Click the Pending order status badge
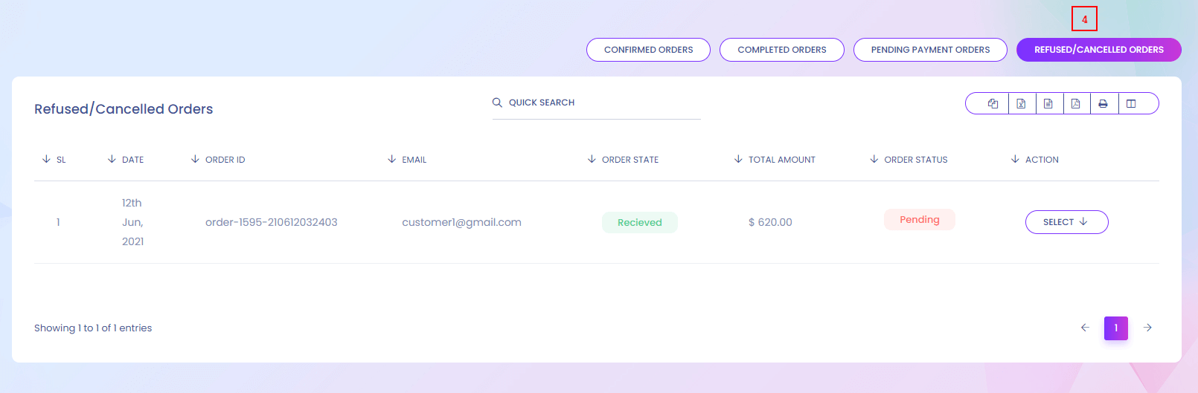The height and width of the screenshot is (393, 1198). 919,220
